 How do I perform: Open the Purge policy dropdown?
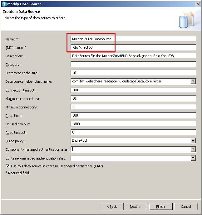[x=193, y=141]
